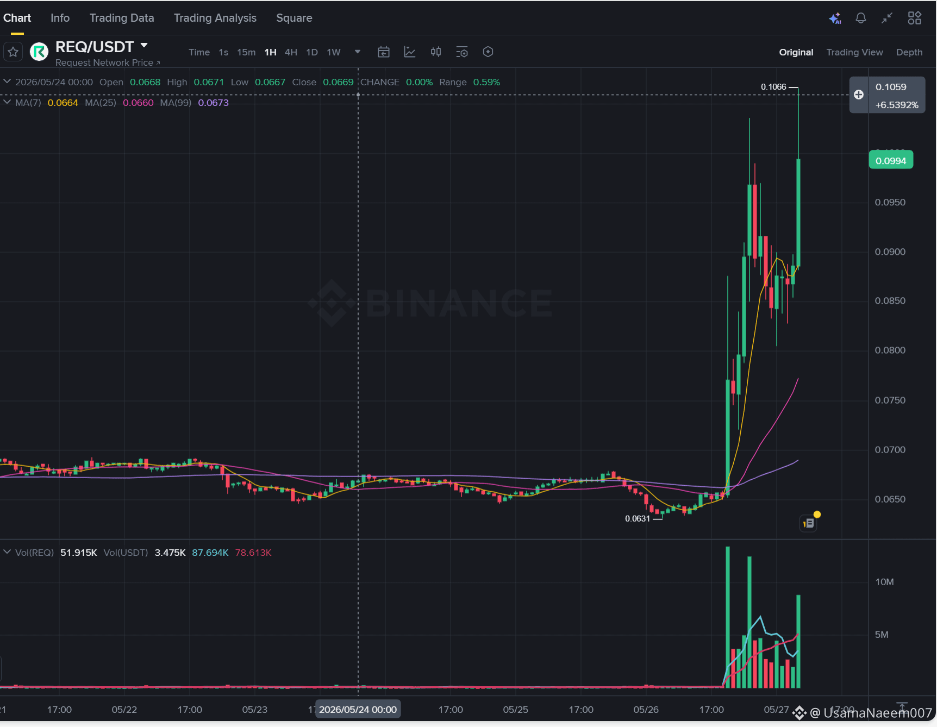Select the 1s interval
Screen dimensions: 937x727
tap(223, 52)
